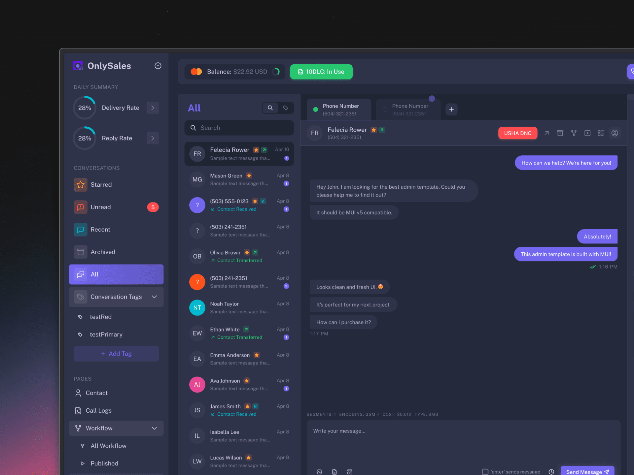The image size is (634, 475).
Task: Enable the 'enter' sends message checkbox
Action: [x=485, y=472]
